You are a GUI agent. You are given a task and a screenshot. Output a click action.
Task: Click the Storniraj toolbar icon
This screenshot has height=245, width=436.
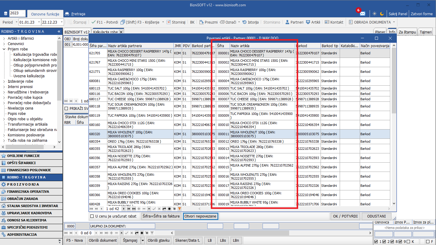pos(169,22)
